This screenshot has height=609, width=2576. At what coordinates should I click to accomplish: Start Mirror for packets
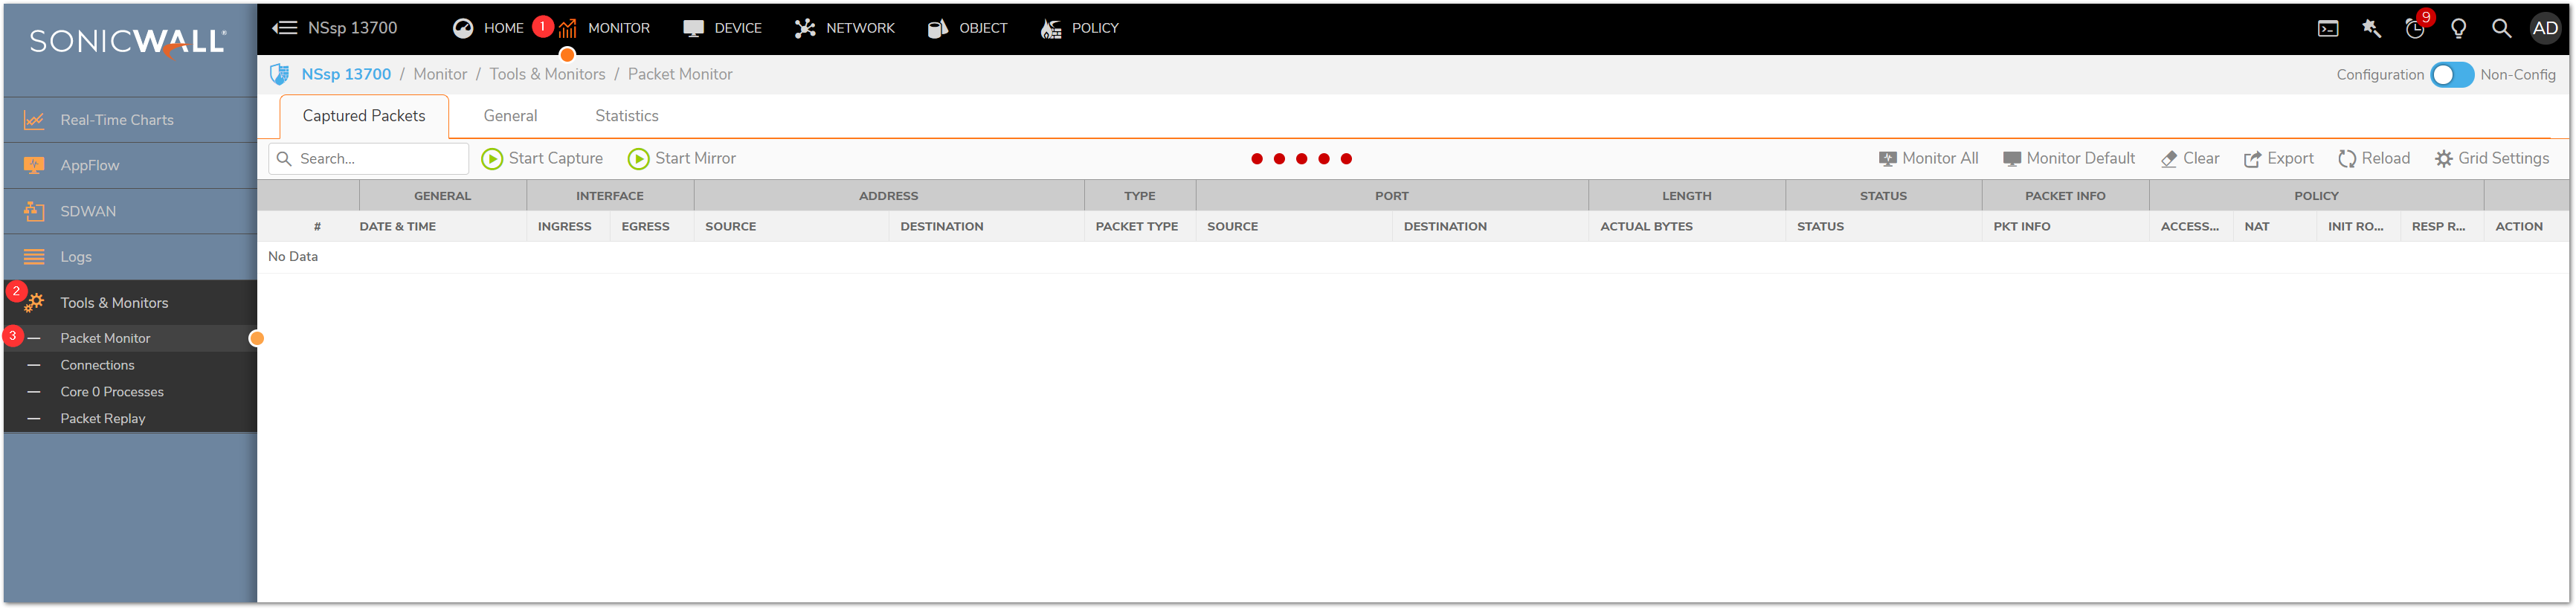pyautogui.click(x=682, y=159)
